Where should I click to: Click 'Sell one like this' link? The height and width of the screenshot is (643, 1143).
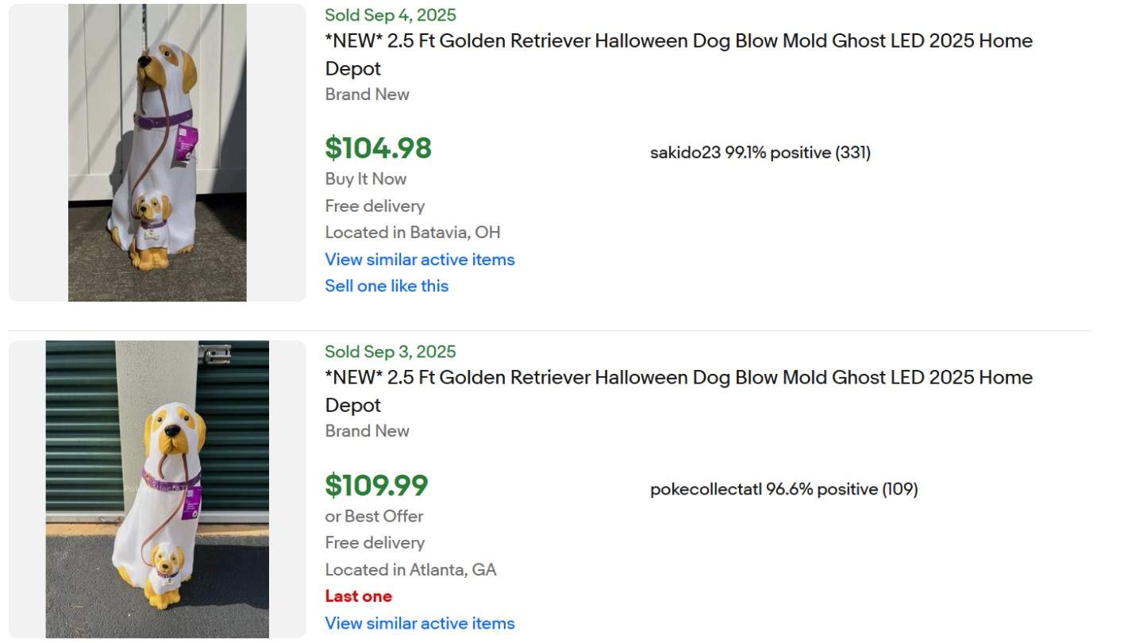coord(387,286)
